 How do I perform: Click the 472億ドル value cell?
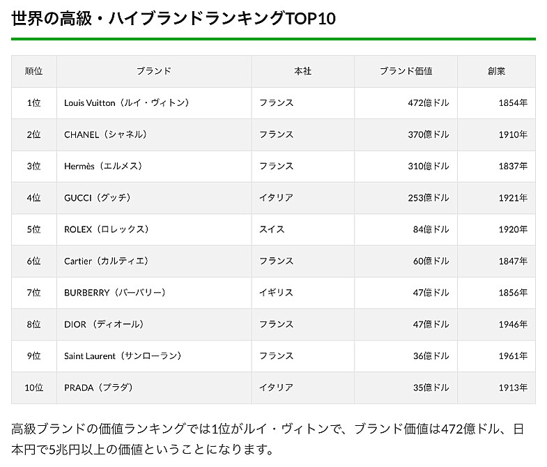[x=406, y=103]
